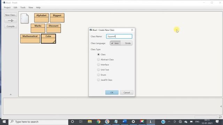The width and height of the screenshot is (223, 125).
Task: Choose JavaFX Class option
Action: [98, 80]
